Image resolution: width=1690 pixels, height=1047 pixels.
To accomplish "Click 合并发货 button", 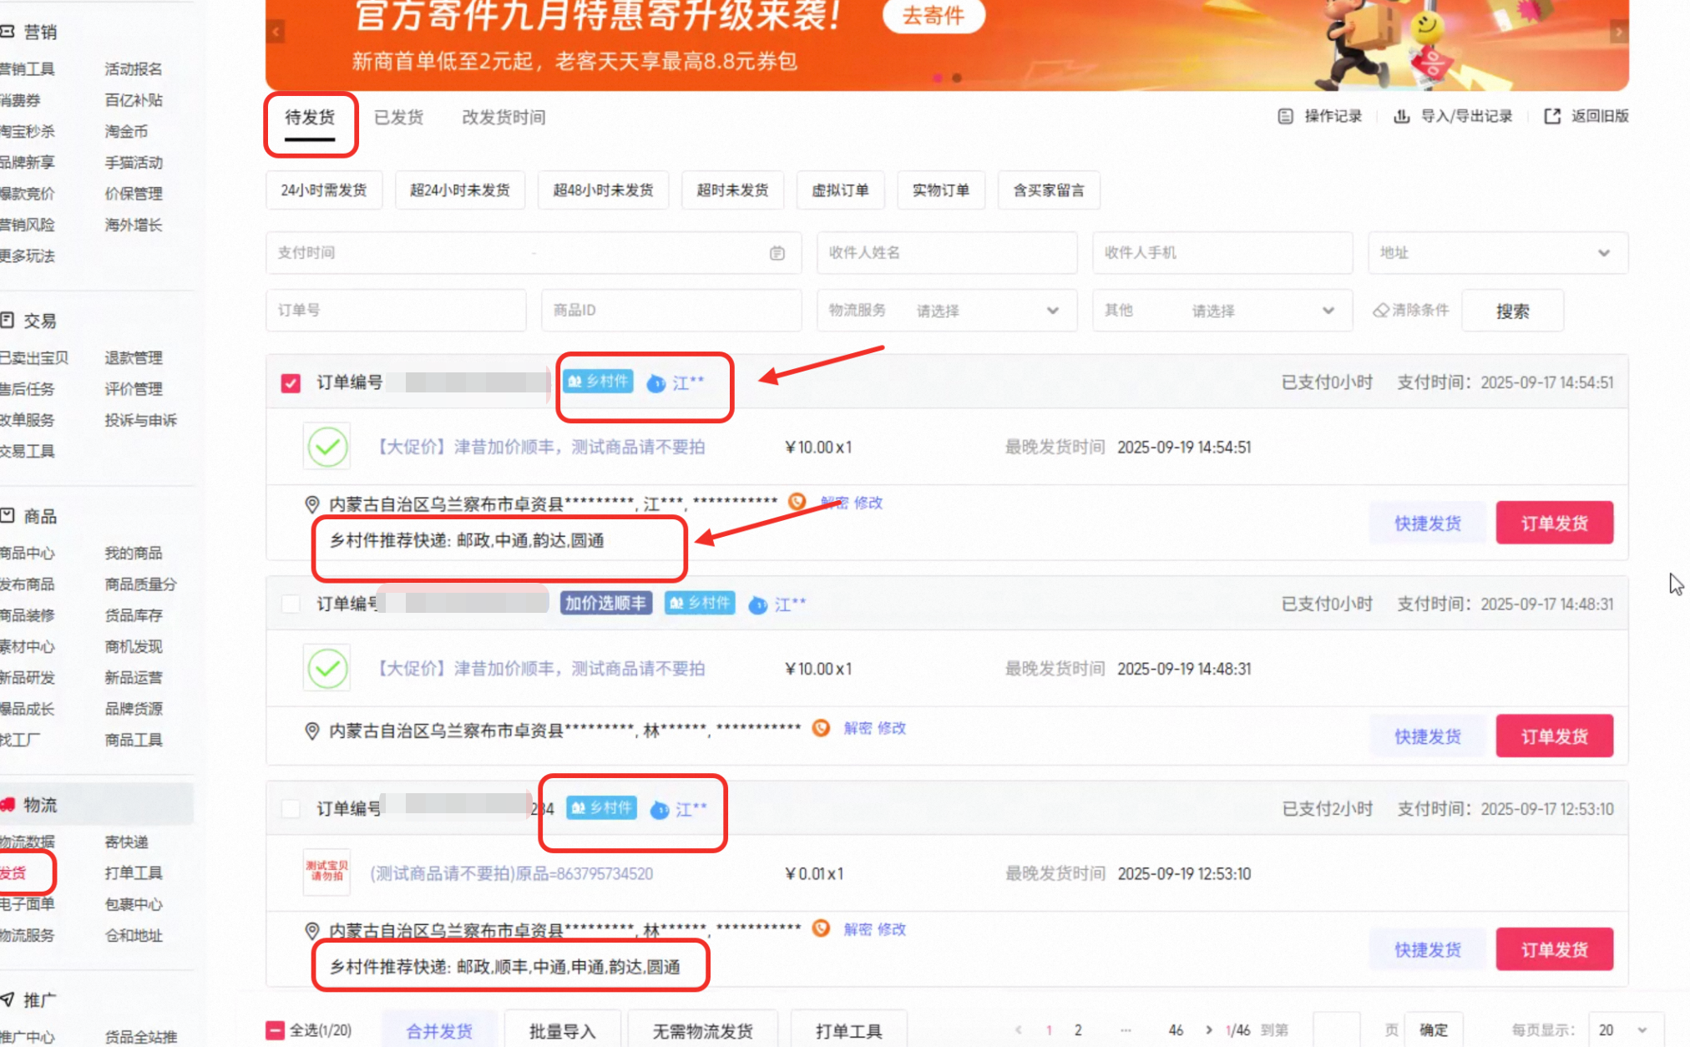I will [439, 1030].
